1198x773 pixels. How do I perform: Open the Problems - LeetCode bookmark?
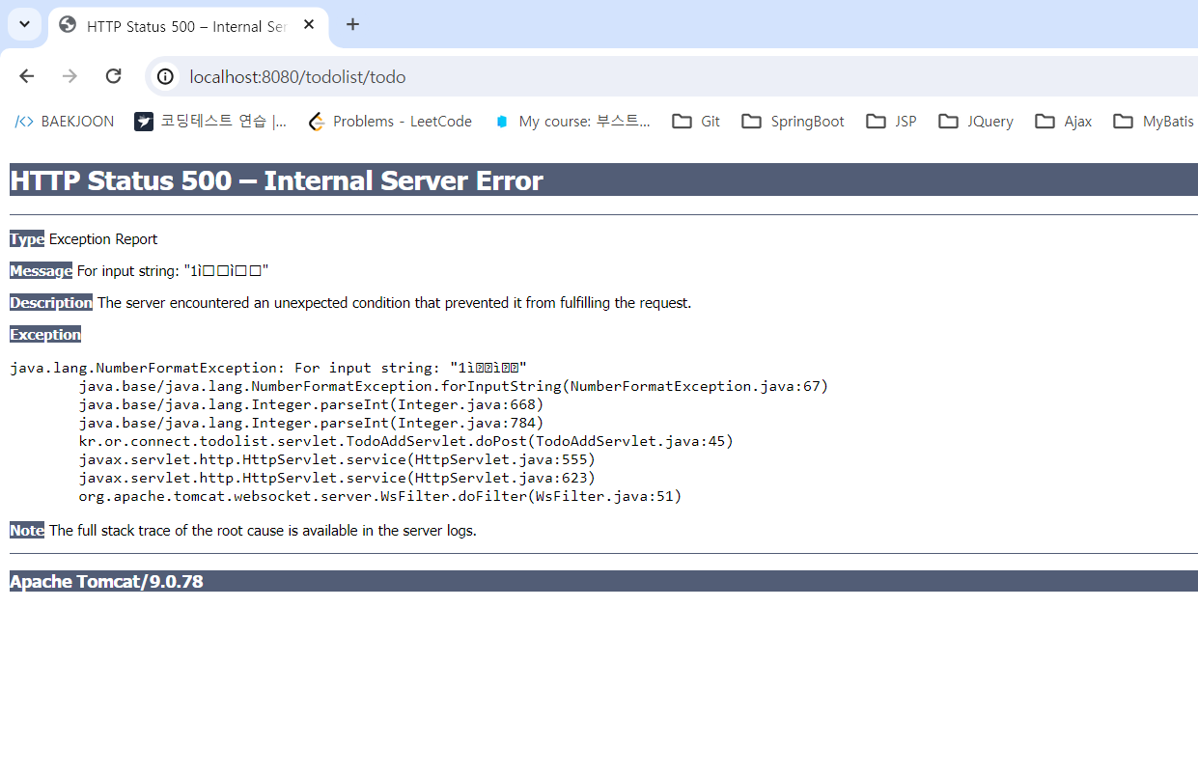click(403, 121)
